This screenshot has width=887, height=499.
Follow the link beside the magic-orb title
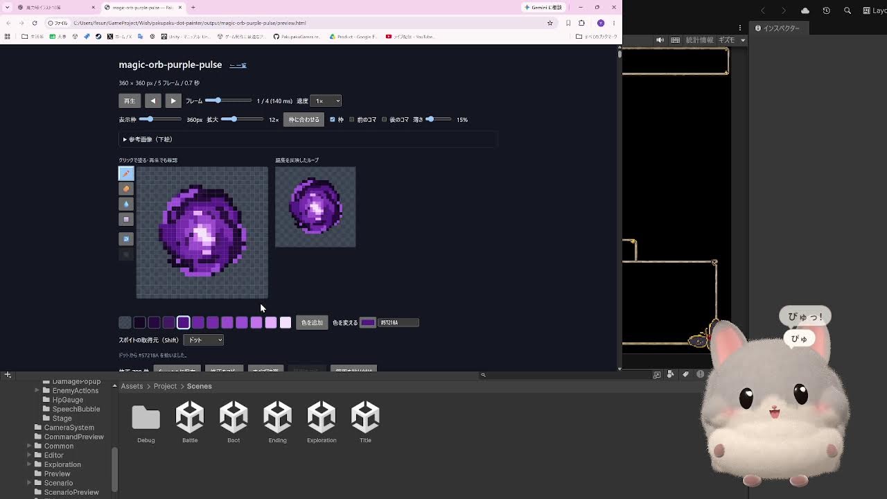coord(238,65)
